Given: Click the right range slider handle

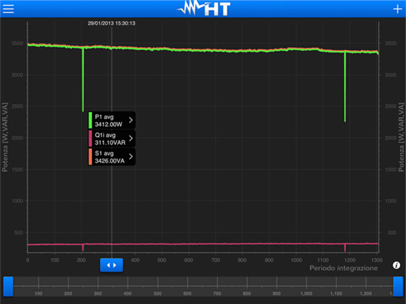Looking at the screenshot, I should pyautogui.click(x=398, y=286).
